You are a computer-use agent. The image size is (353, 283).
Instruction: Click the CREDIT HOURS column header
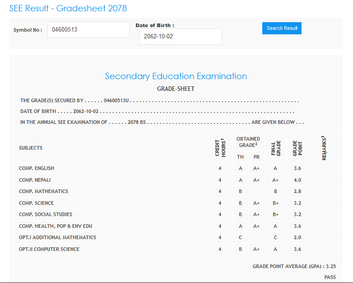[x=220, y=147]
